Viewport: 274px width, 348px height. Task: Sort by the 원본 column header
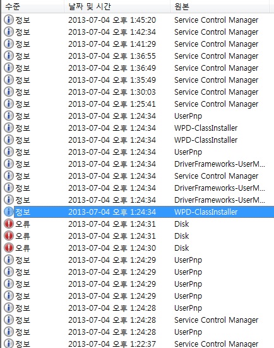coord(220,6)
